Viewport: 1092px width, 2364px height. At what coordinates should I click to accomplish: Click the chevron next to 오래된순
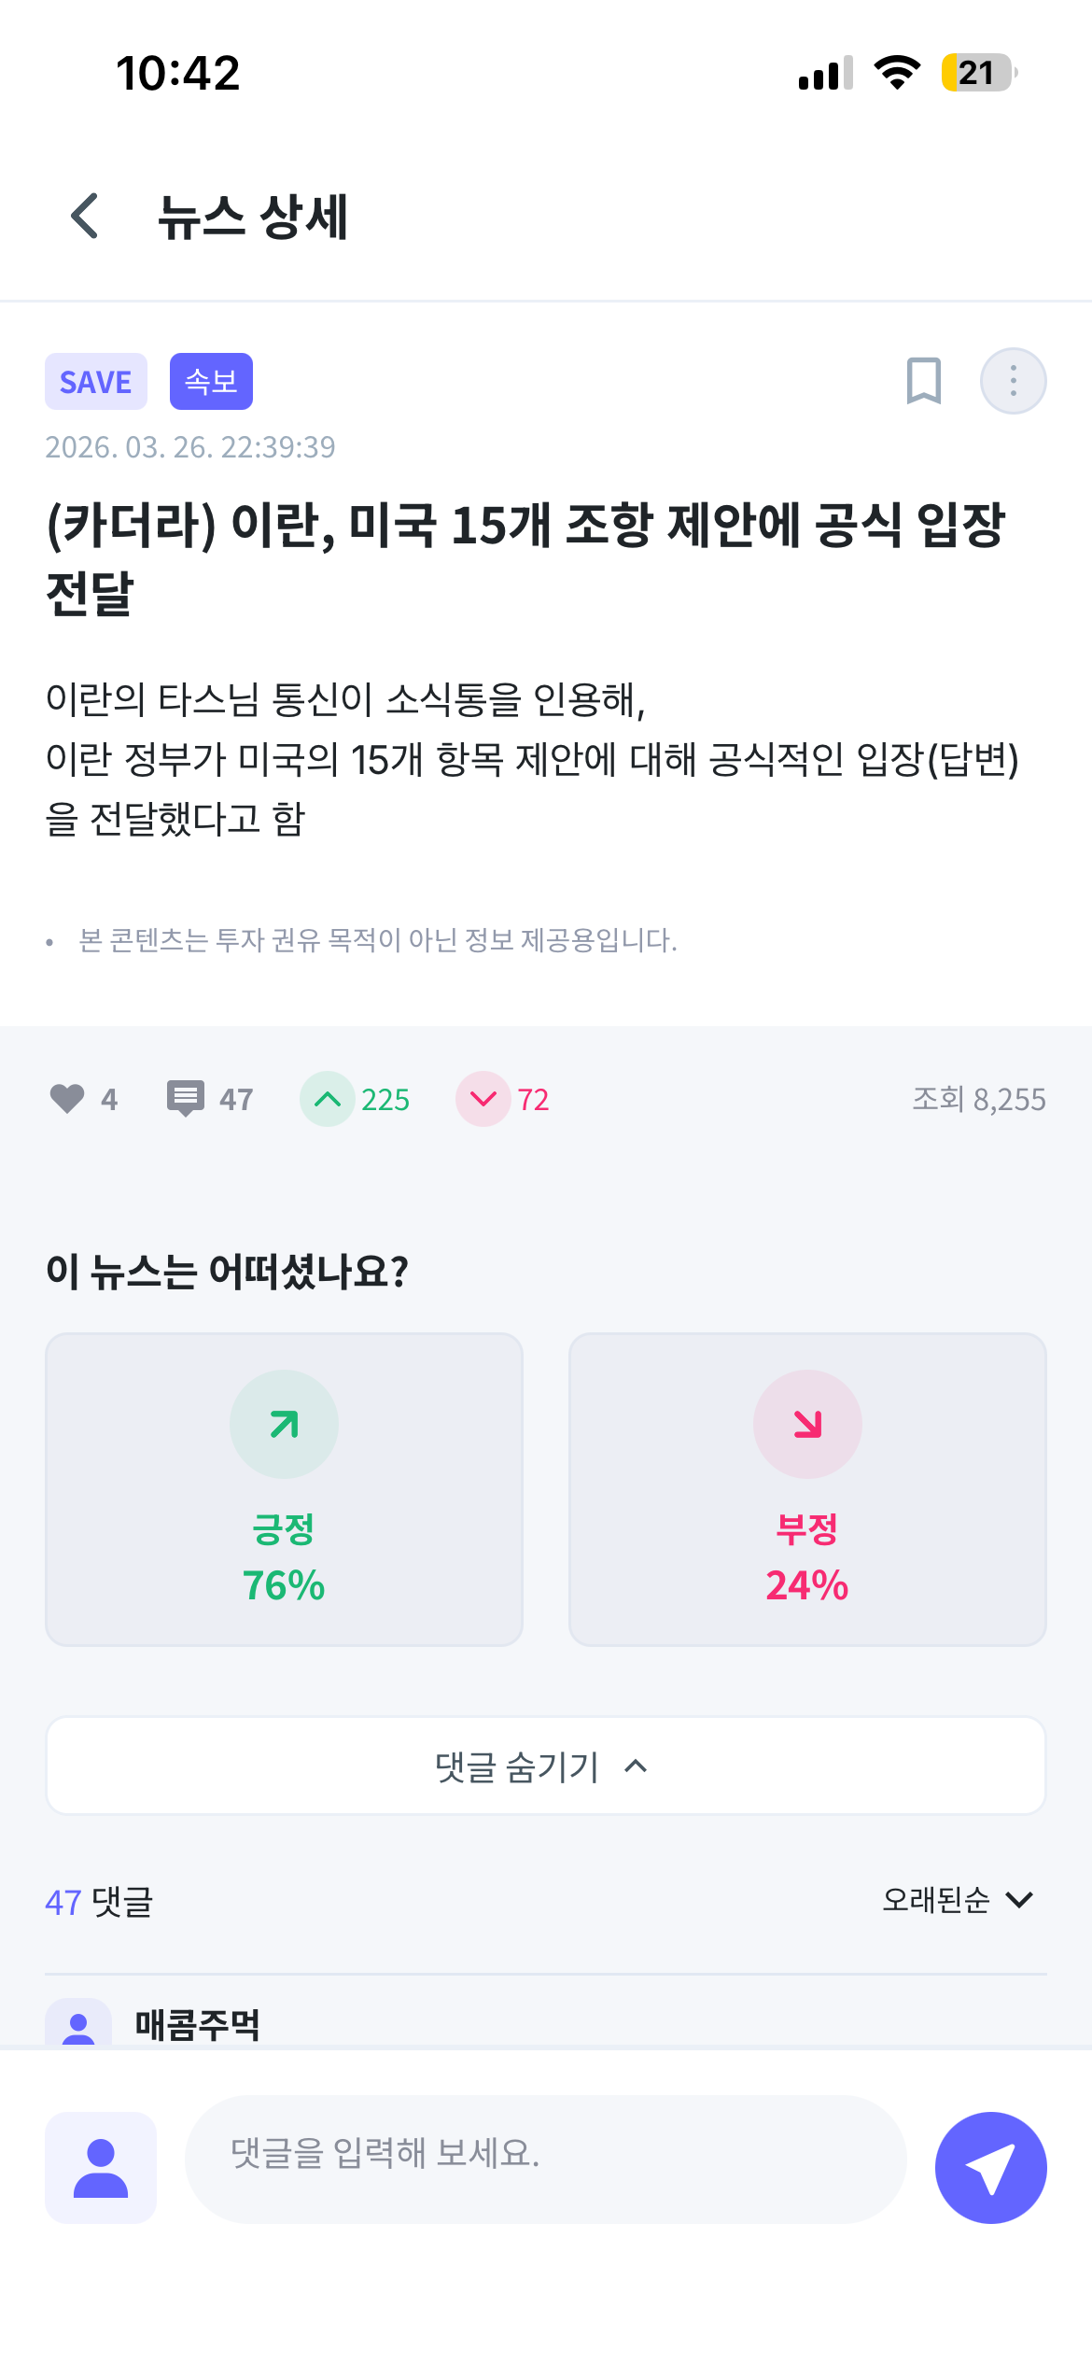[1019, 1900]
